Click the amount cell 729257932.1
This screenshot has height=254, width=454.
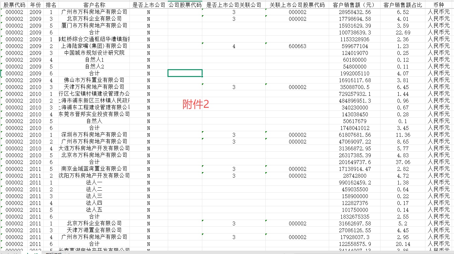click(354, 94)
